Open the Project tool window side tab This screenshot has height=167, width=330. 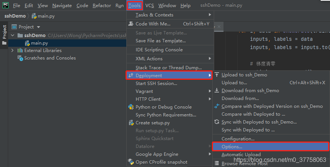click(x=4, y=35)
